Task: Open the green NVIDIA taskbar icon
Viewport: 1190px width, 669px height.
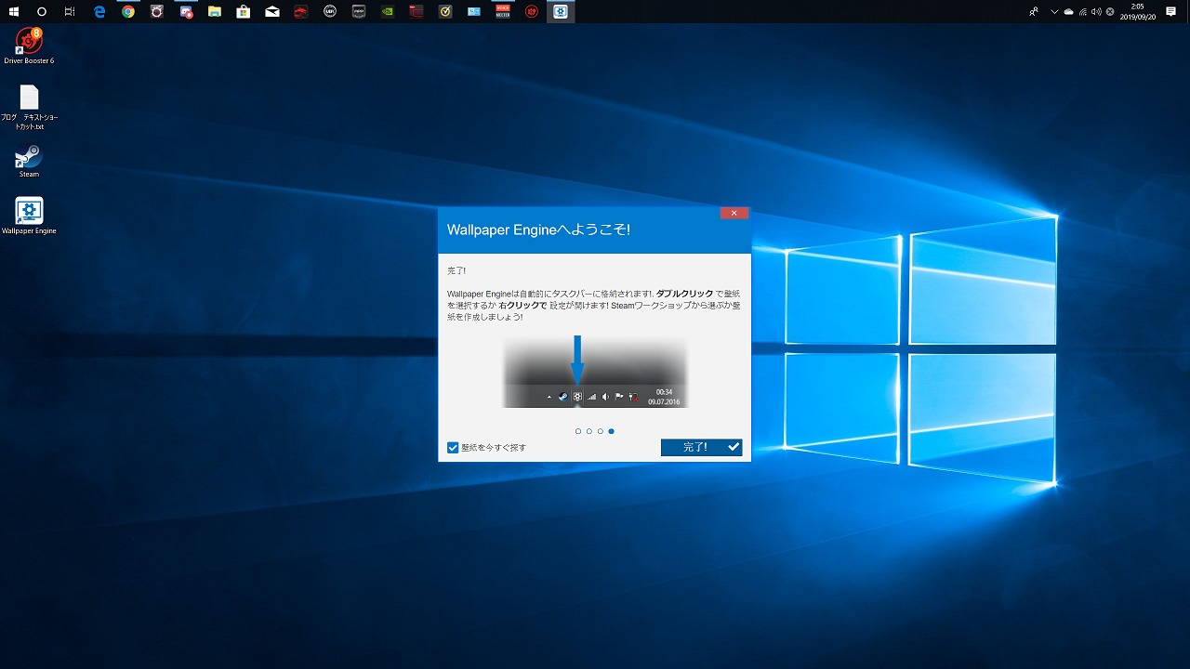Action: (388, 12)
